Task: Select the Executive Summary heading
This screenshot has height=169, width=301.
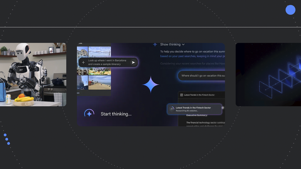Action: point(197,115)
